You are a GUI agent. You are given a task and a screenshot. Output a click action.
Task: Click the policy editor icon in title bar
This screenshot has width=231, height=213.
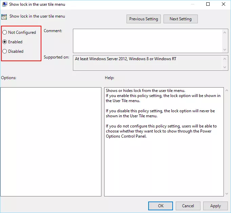4,4
